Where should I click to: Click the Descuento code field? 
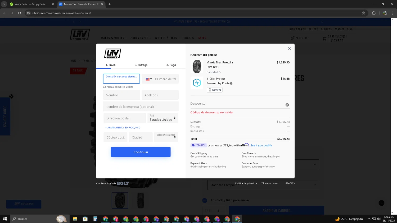click(237, 104)
